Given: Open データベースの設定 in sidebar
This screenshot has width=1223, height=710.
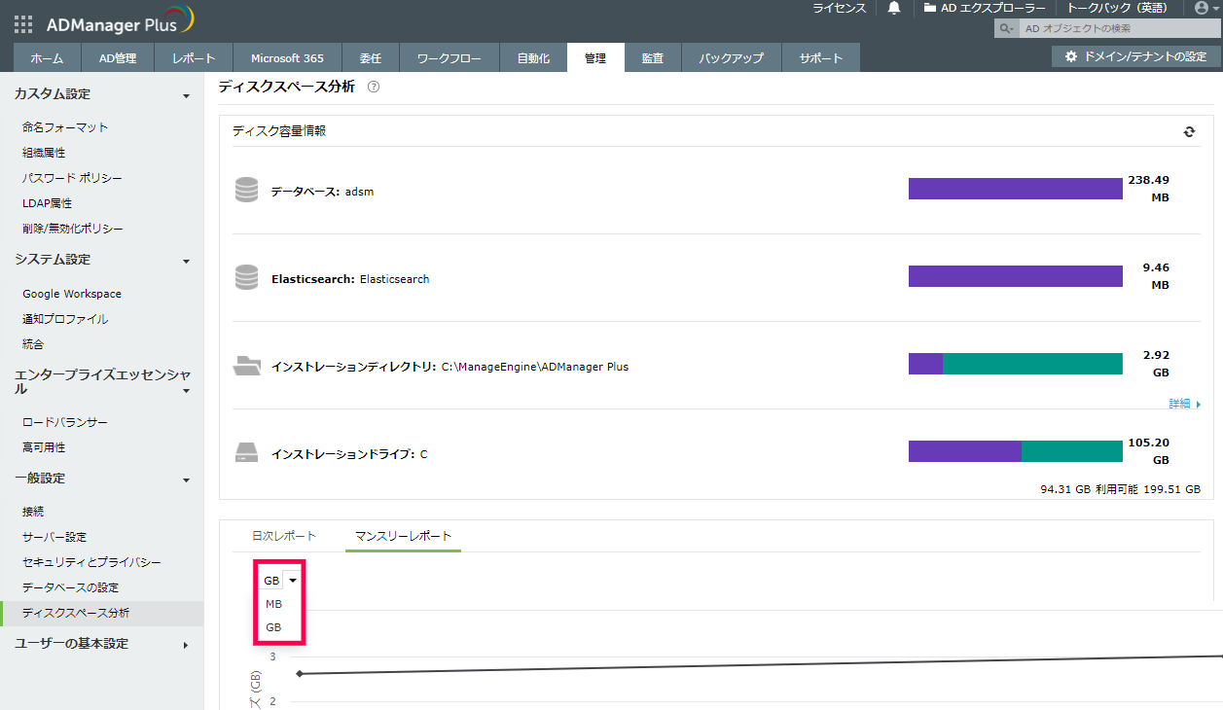Looking at the screenshot, I should pos(71,587).
